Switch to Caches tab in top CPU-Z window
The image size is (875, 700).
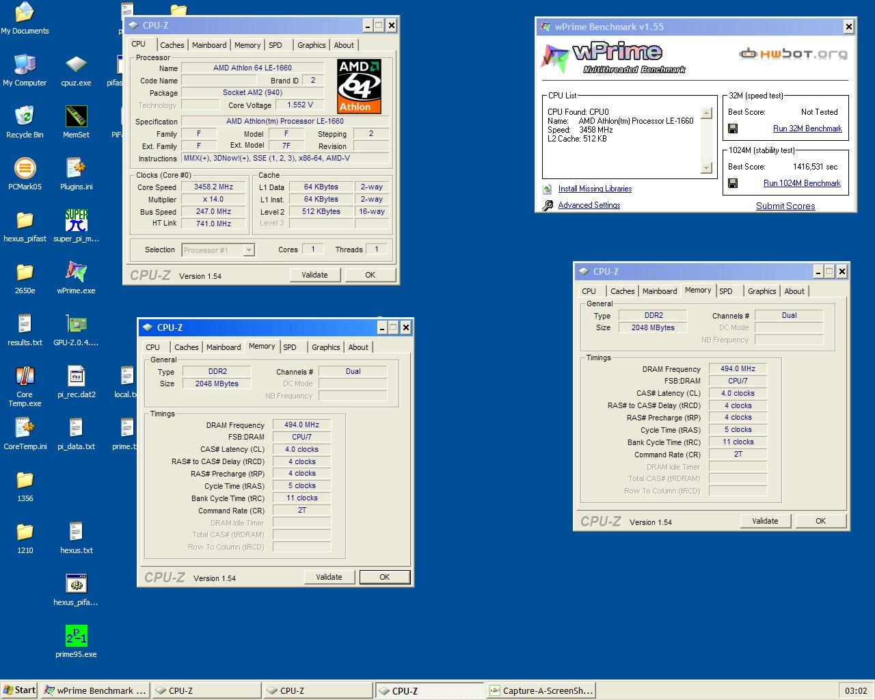tap(172, 45)
